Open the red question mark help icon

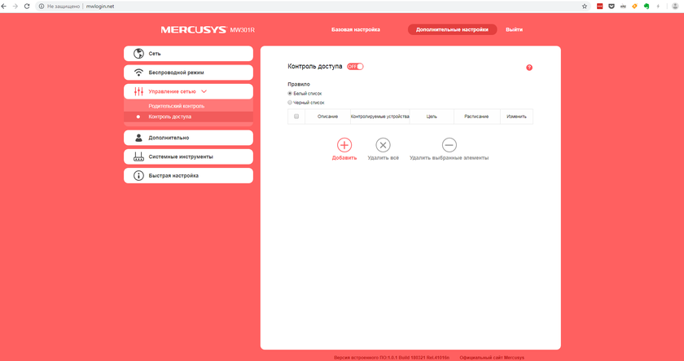(x=529, y=68)
